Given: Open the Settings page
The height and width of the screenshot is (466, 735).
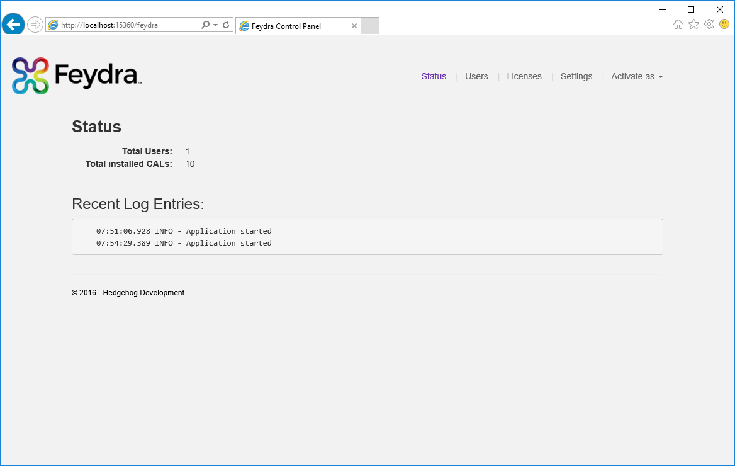Looking at the screenshot, I should click(x=576, y=76).
